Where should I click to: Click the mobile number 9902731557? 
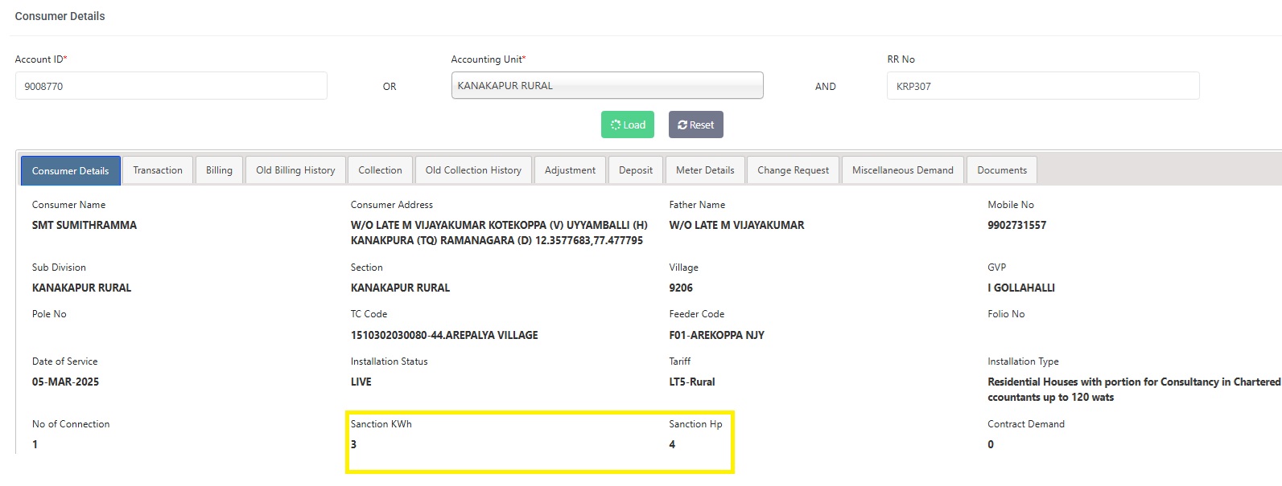1016,225
